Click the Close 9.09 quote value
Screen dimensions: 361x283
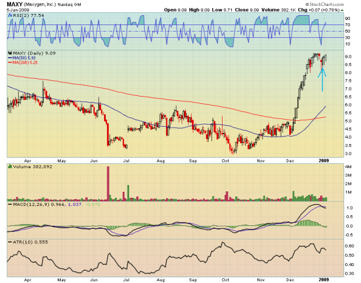tap(247, 10)
